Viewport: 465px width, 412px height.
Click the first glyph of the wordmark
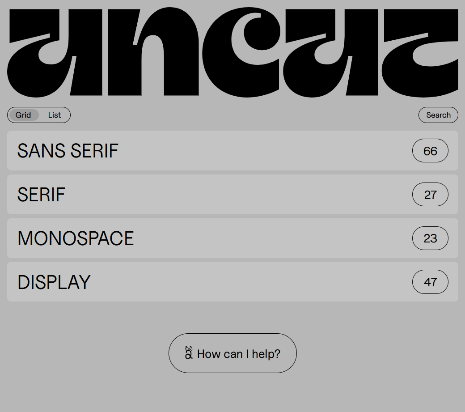click(55, 53)
